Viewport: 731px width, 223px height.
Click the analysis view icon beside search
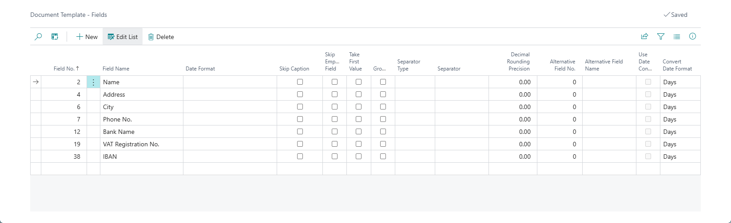[x=55, y=37]
